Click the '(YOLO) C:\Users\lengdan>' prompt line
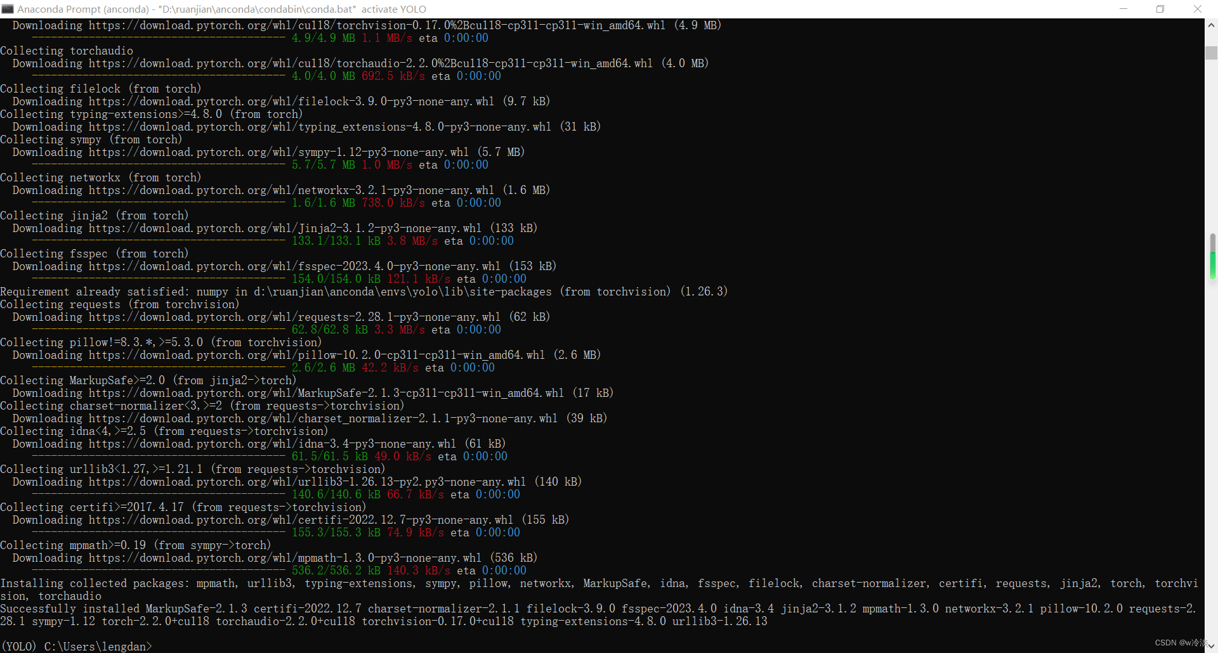The height and width of the screenshot is (653, 1218). click(x=76, y=646)
